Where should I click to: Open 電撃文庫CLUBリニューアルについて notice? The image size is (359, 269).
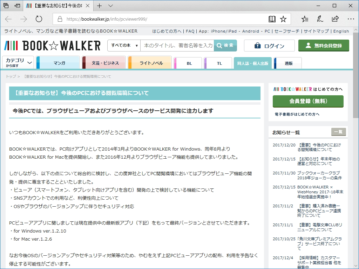pos(320,227)
